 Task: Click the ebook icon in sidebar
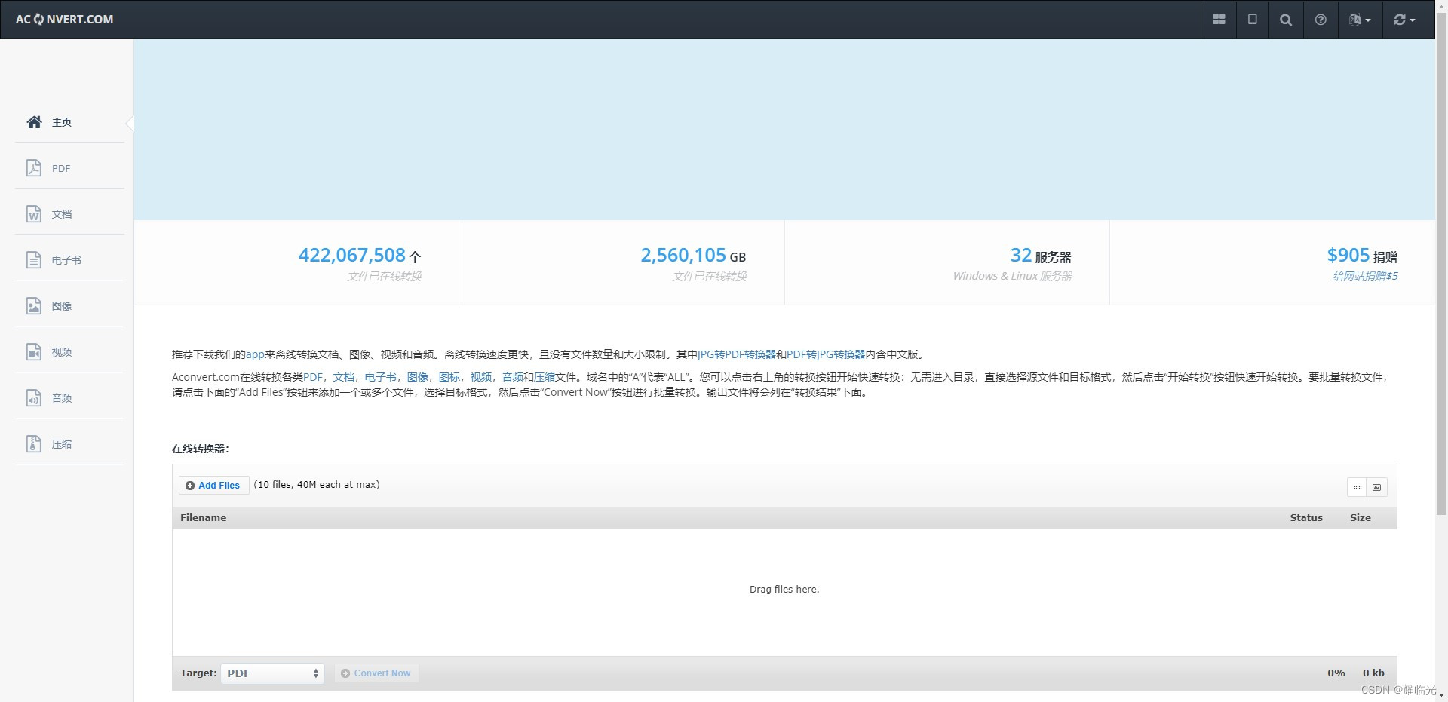click(x=34, y=260)
